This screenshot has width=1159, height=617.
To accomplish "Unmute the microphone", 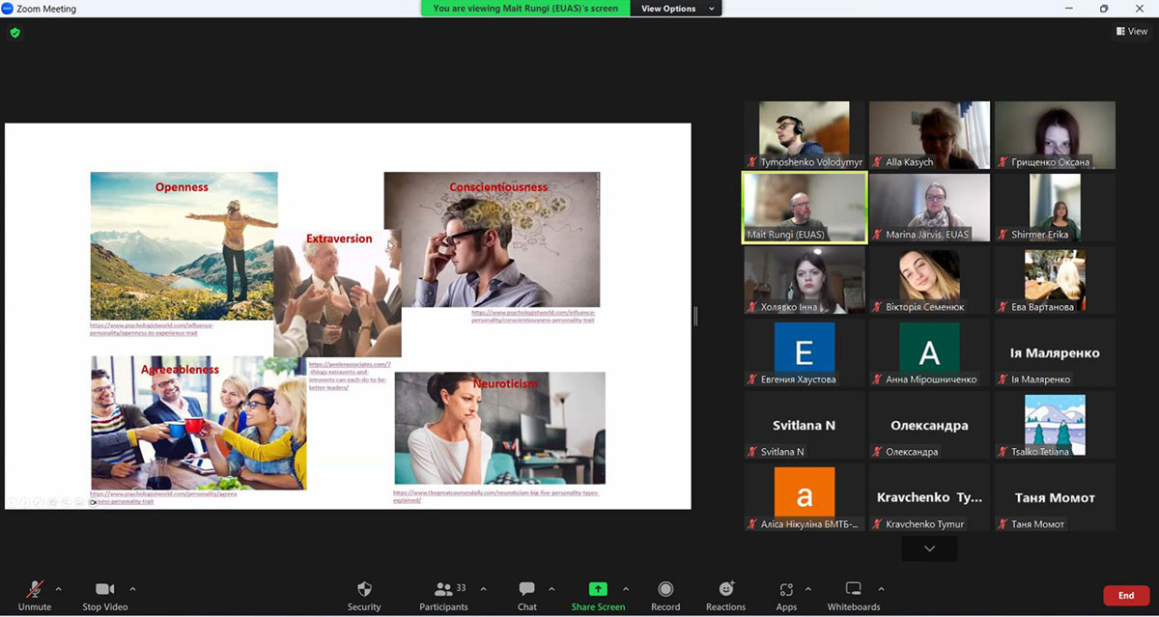I will click(35, 596).
